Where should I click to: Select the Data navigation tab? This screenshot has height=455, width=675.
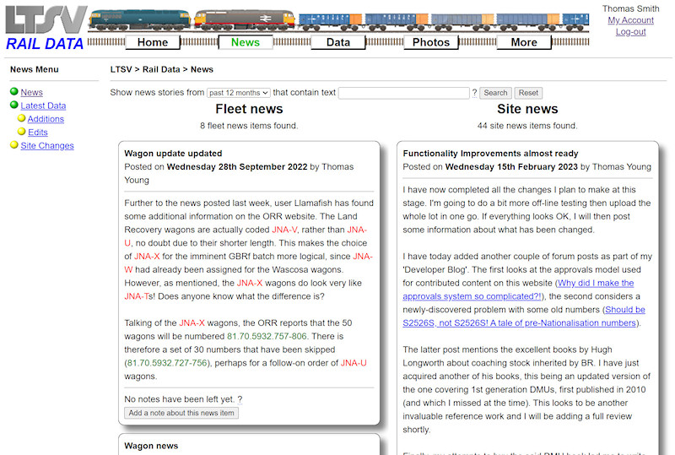coord(338,42)
